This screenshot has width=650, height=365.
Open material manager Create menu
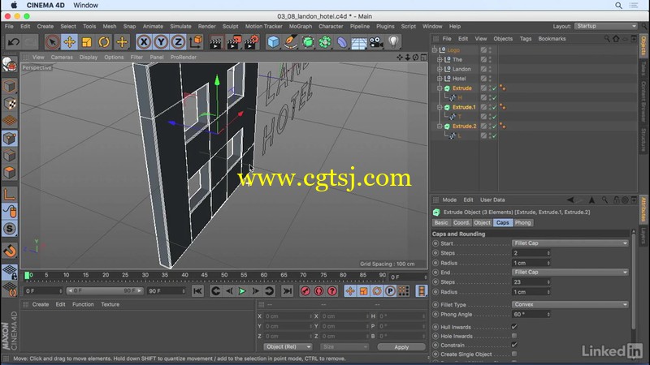tap(41, 304)
